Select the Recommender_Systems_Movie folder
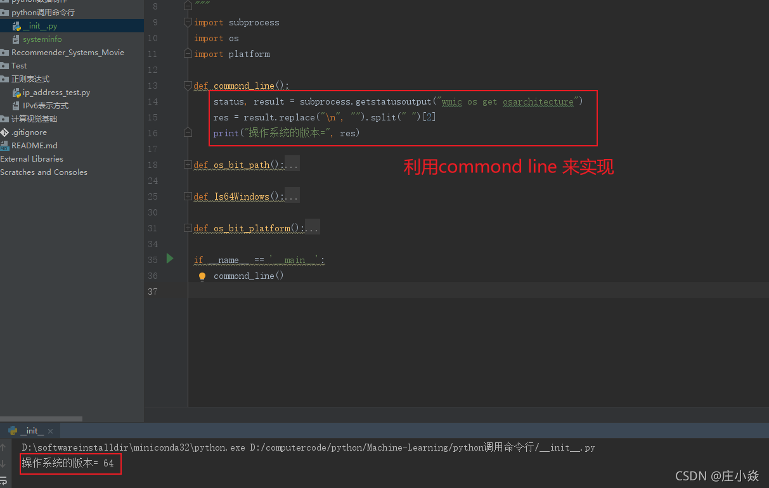Viewport: 769px width, 488px height. pyautogui.click(x=68, y=53)
